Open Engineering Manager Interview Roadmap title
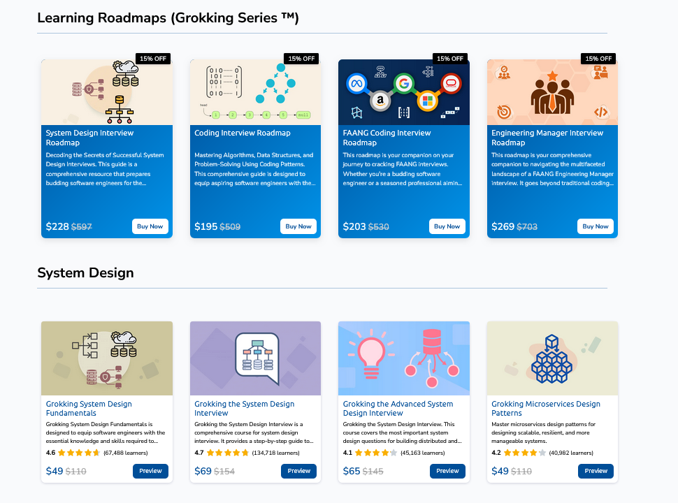Screen dimensions: 678x503 [547, 138]
